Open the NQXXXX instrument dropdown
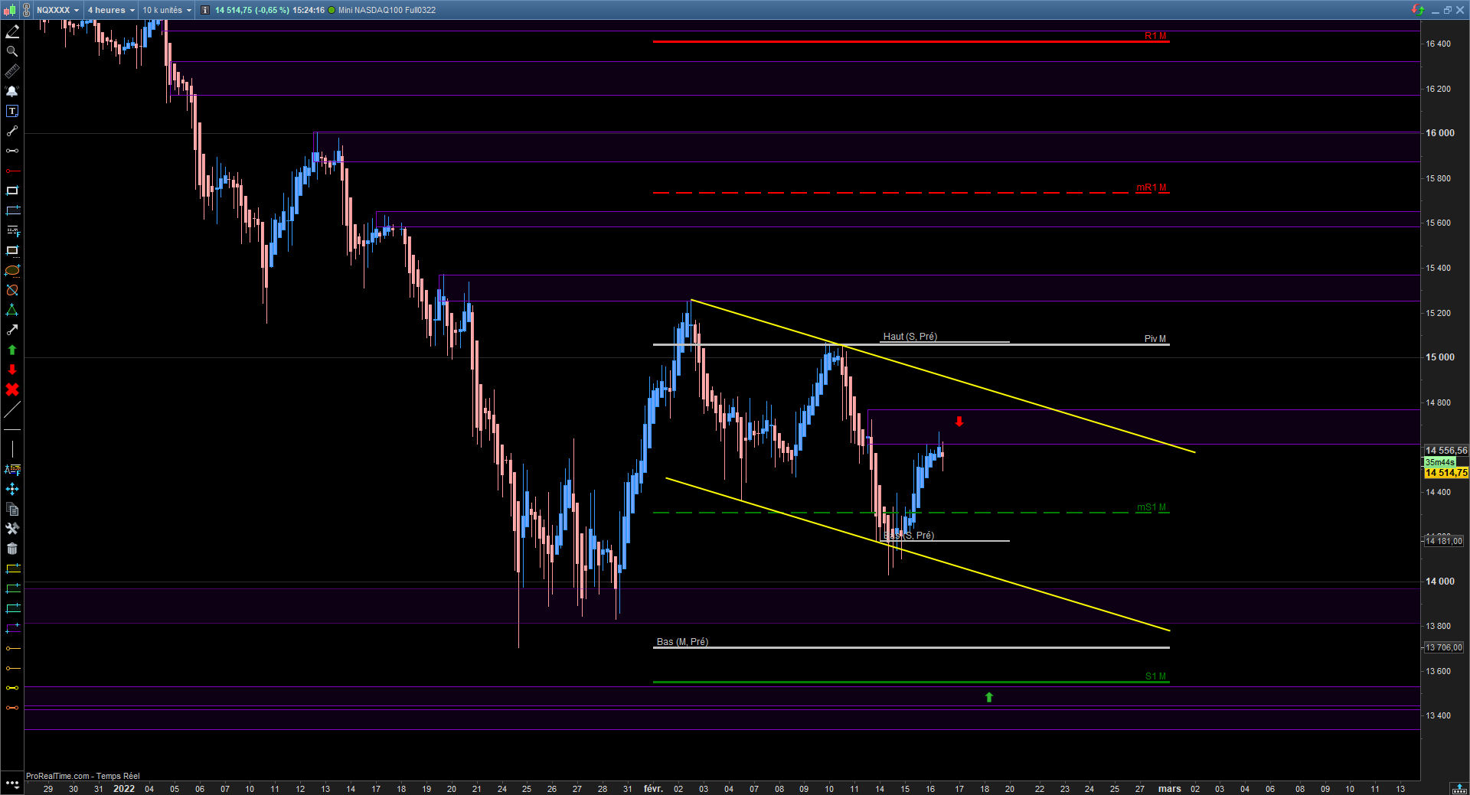The width and height of the screenshot is (1470, 795). [x=57, y=10]
